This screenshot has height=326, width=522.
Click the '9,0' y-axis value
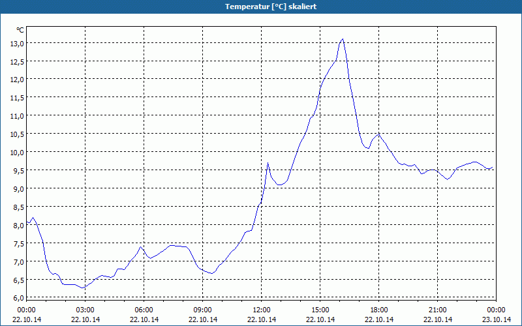point(19,189)
